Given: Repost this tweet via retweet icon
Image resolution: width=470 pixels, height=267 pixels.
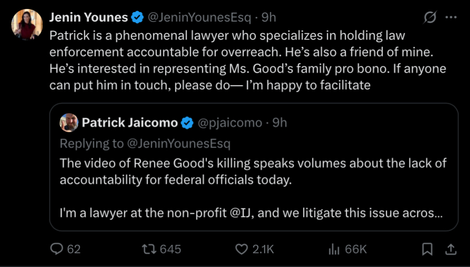Looking at the screenshot, I should [149, 249].
